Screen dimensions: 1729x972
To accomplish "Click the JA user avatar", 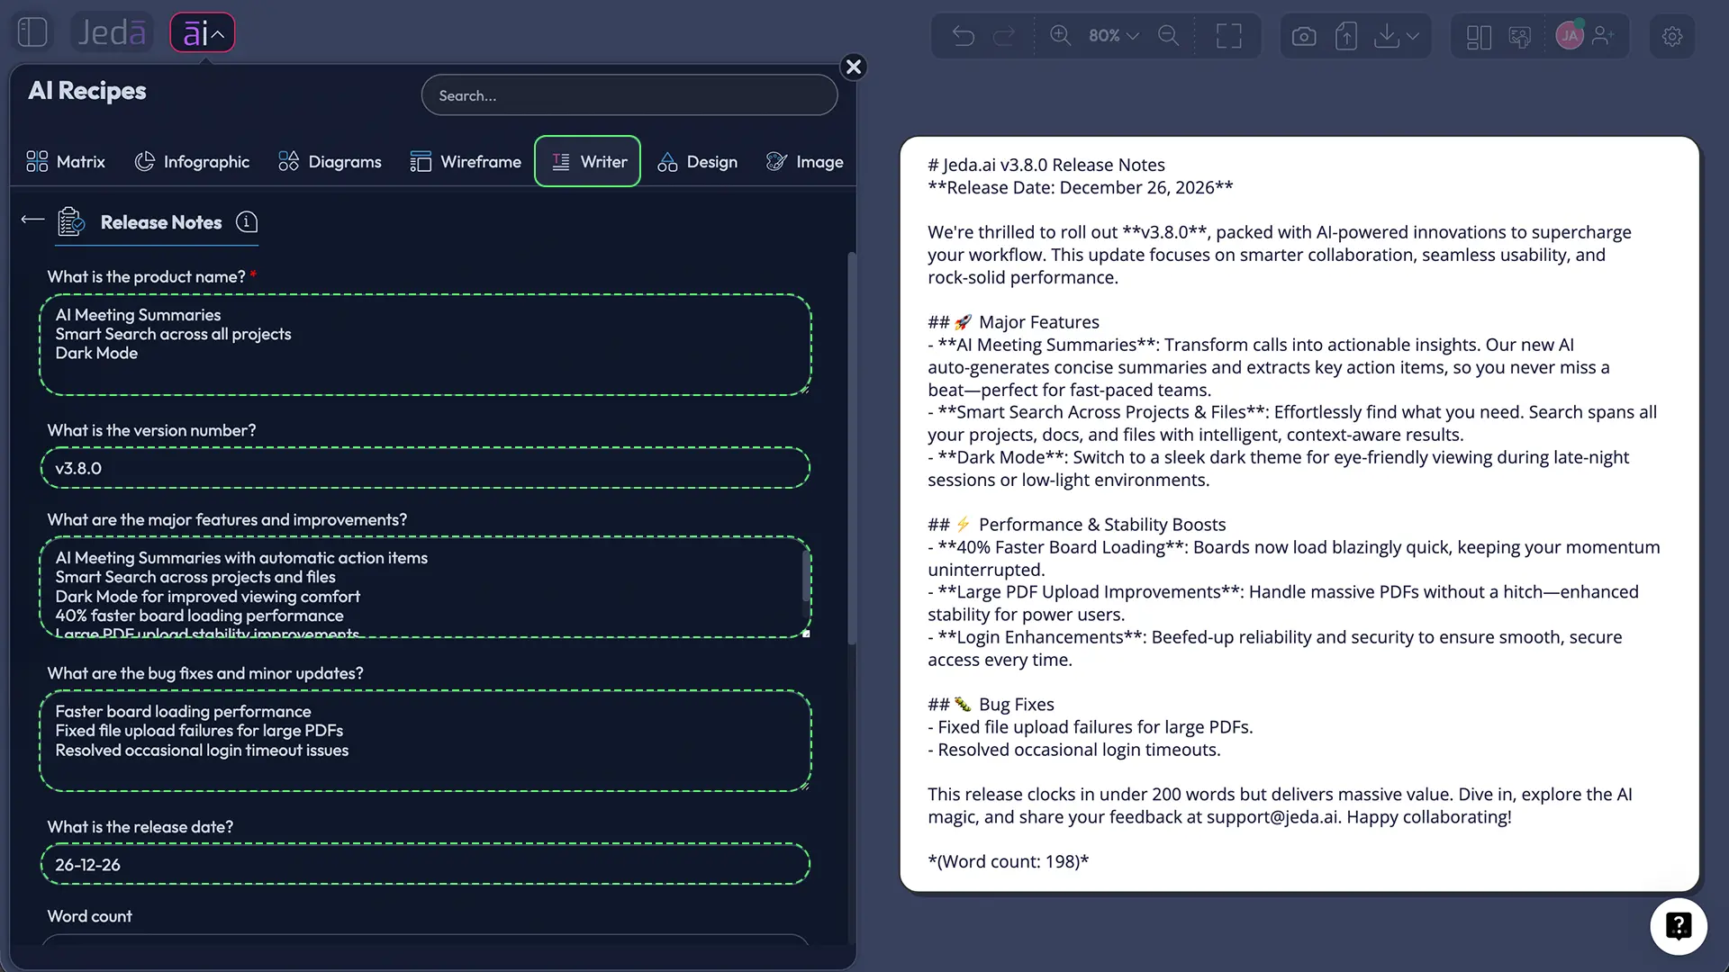I will tap(1570, 36).
